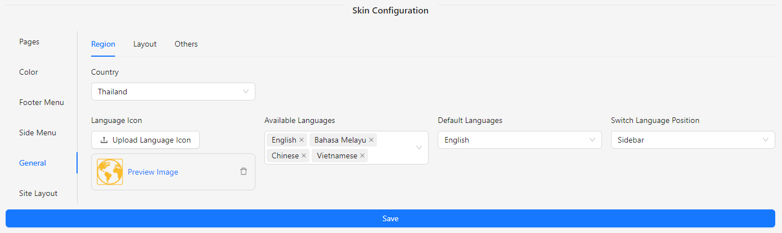Click the Upload Language Icon button
782x233 pixels.
(x=145, y=140)
